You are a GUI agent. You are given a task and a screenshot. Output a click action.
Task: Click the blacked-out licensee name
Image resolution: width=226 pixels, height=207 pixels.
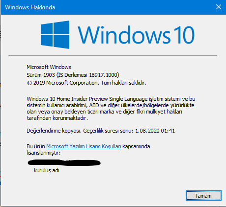pos(64,162)
